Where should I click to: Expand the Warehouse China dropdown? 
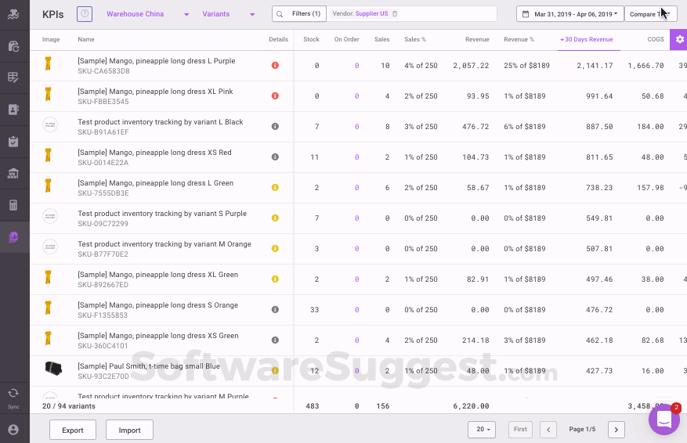(x=147, y=14)
